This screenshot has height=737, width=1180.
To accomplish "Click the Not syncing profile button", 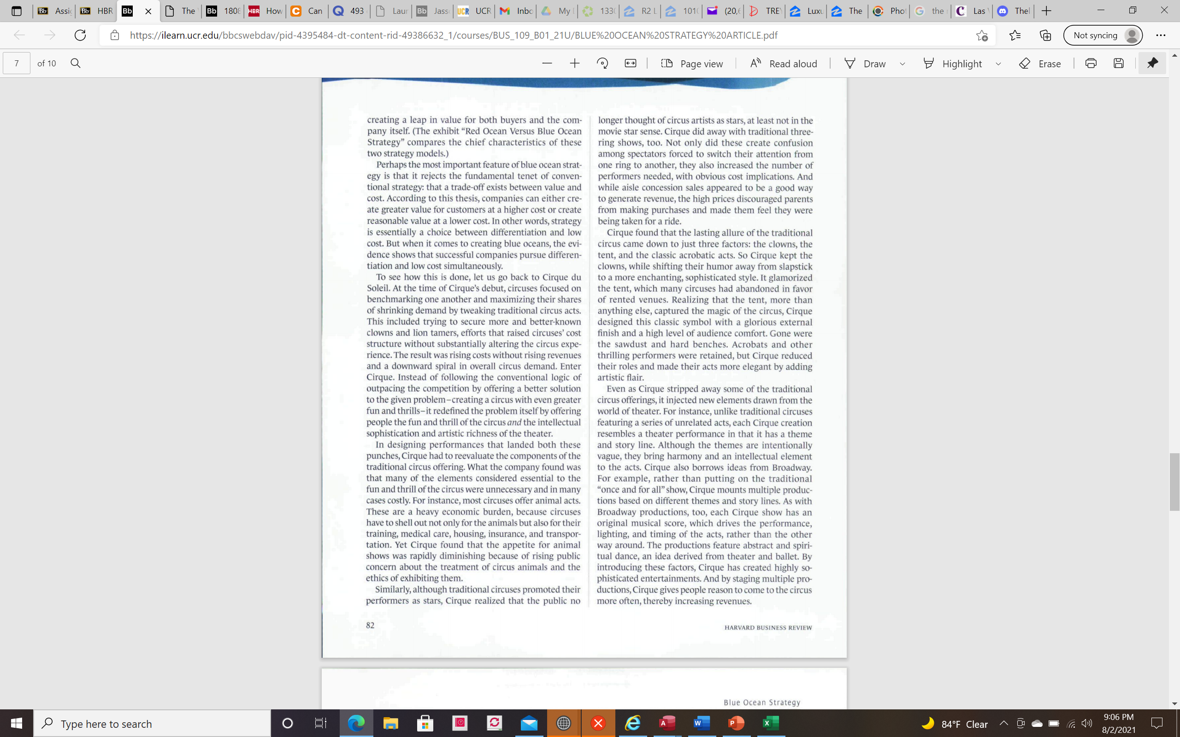I will point(1103,35).
